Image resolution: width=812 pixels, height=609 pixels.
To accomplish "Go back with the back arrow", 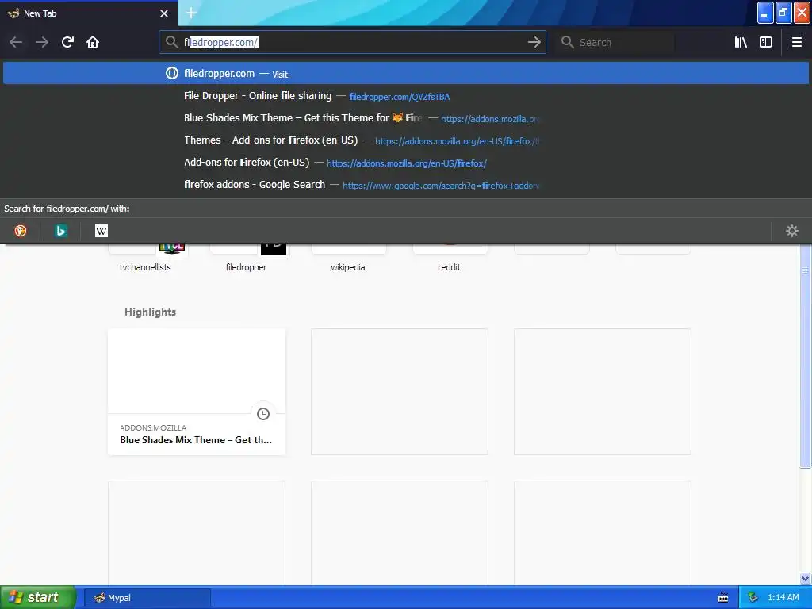I will tap(16, 42).
